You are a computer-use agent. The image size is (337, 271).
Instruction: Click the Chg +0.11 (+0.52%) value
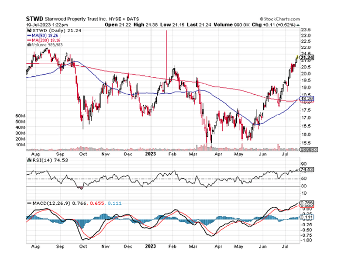pos(274,25)
